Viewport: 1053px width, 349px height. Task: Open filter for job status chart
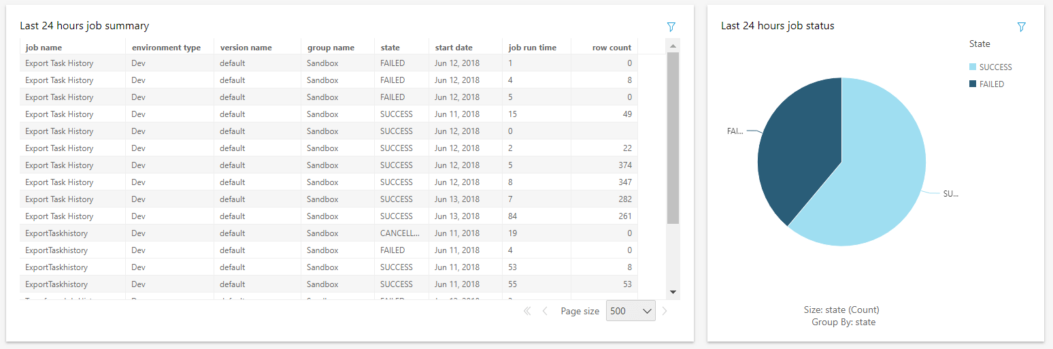pyautogui.click(x=1021, y=27)
